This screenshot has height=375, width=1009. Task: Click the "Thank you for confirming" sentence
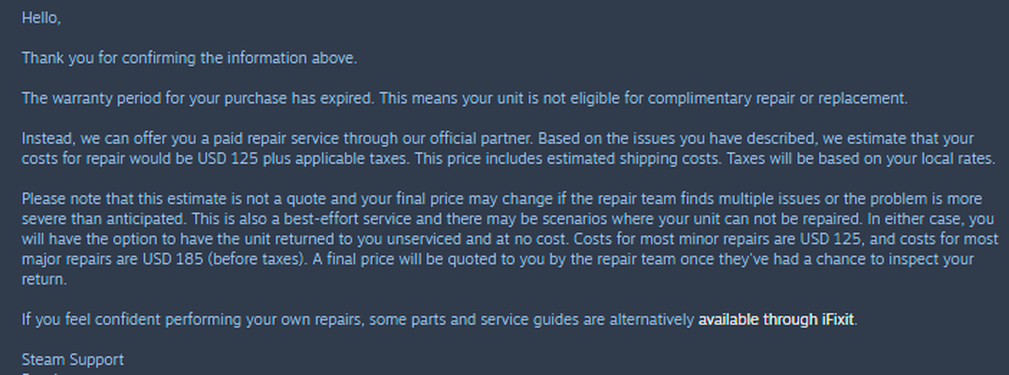(189, 58)
